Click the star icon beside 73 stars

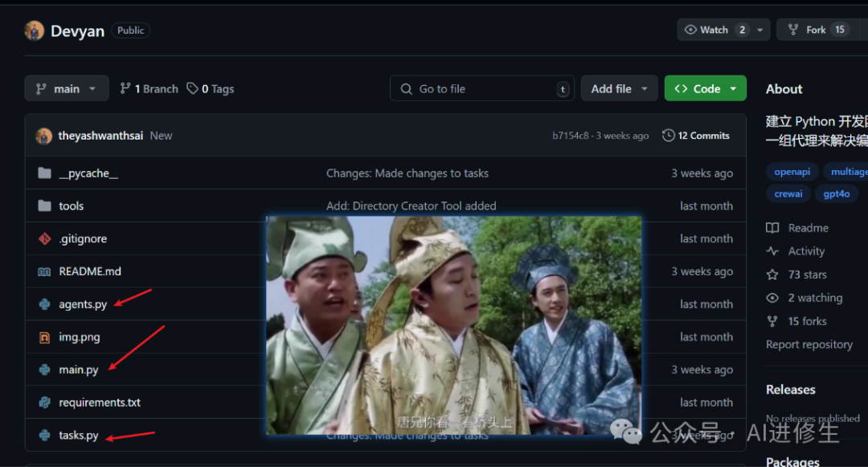(x=772, y=274)
